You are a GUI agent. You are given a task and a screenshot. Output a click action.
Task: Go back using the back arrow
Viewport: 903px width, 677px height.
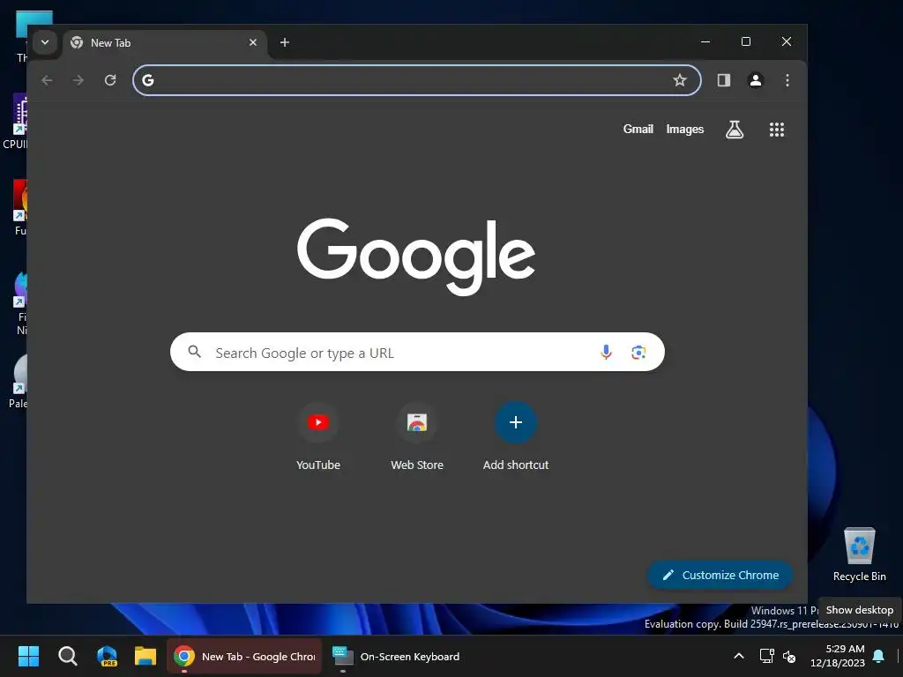coord(48,80)
